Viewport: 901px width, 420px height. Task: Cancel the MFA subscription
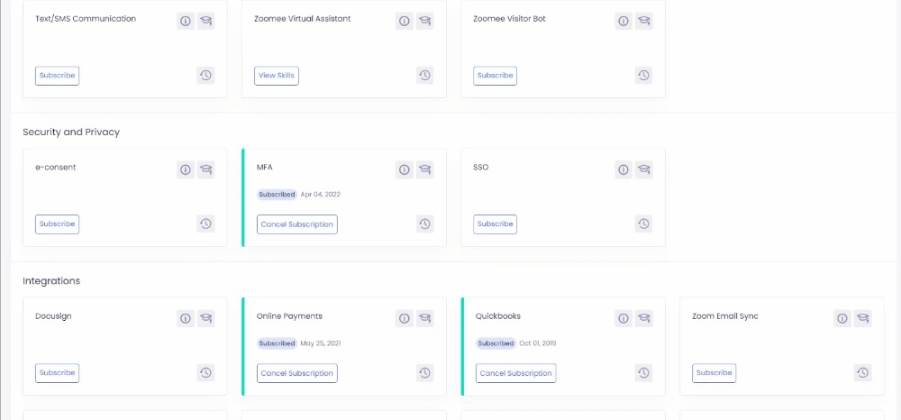pos(297,224)
